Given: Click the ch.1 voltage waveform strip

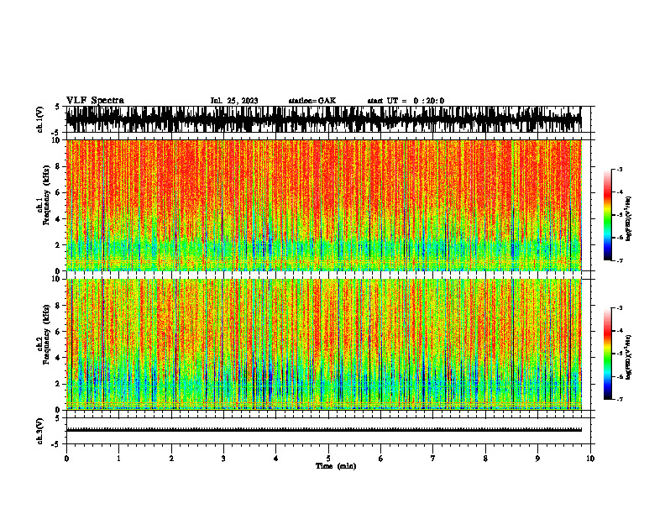Looking at the screenshot, I should [323, 119].
